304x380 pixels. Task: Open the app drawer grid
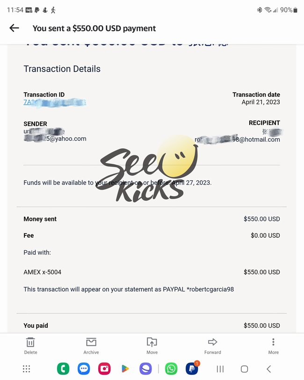coord(27,369)
